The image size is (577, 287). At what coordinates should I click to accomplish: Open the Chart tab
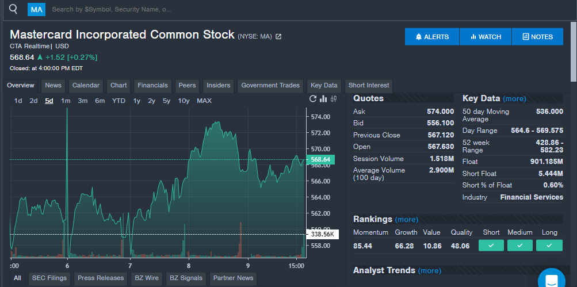point(119,85)
